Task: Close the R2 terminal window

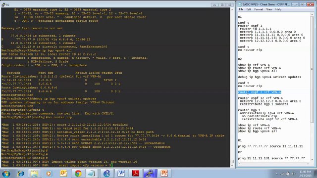Action: pyautogui.click(x=230, y=4)
